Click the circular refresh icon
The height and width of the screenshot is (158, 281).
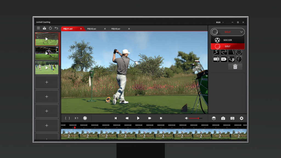click(x=50, y=28)
